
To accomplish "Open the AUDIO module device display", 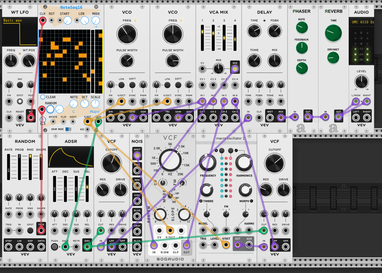I will tap(362, 22).
